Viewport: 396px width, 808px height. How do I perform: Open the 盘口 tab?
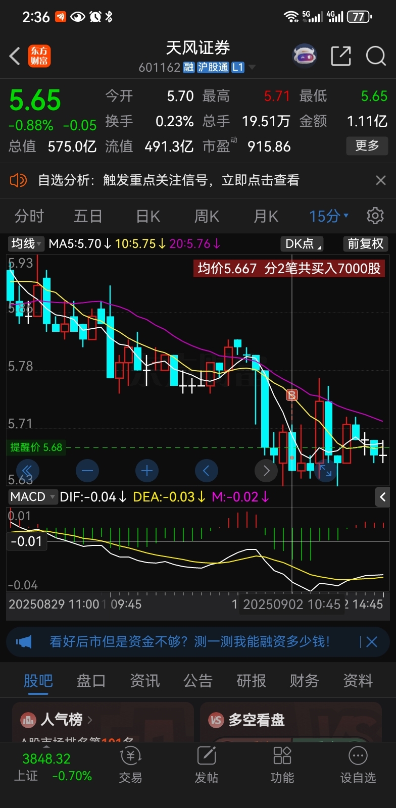coord(91,681)
